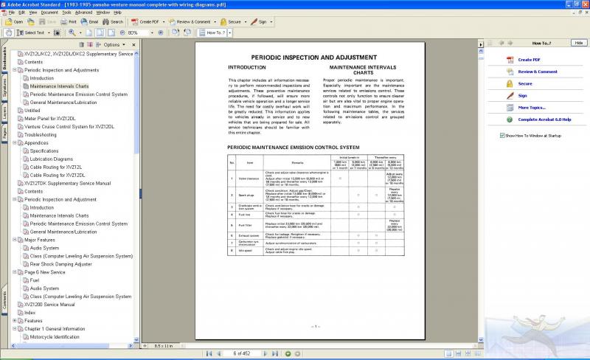Open the Advanced menu
Image resolution: width=590 pixels, height=360 pixels.
pos(83,13)
